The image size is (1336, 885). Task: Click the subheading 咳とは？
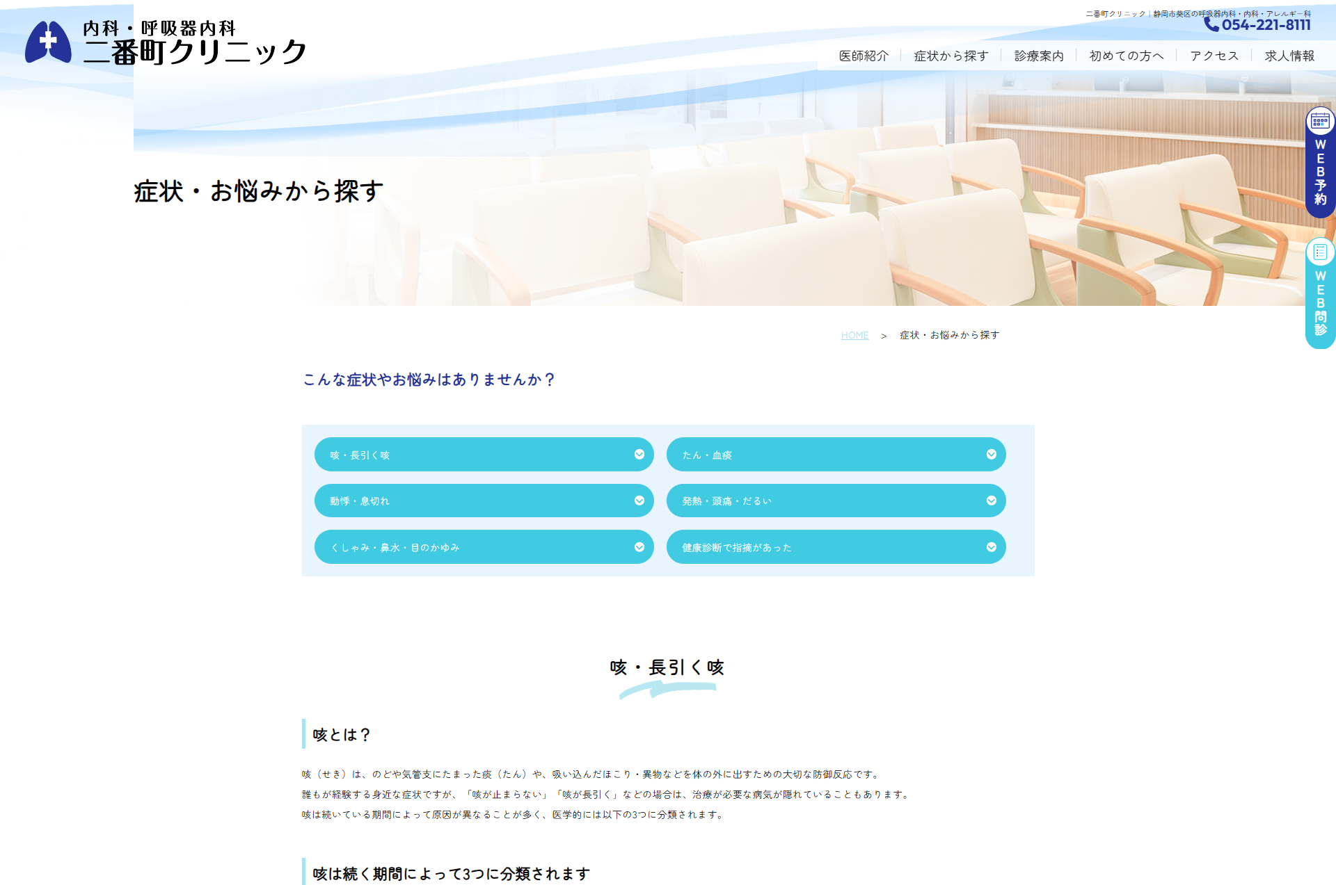pyautogui.click(x=342, y=735)
